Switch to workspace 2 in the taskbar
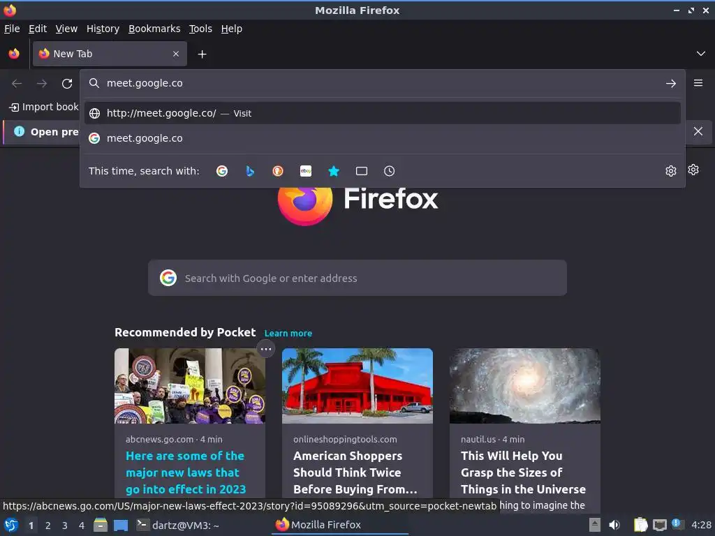Viewport: 715px width, 536px height. pyautogui.click(x=48, y=526)
